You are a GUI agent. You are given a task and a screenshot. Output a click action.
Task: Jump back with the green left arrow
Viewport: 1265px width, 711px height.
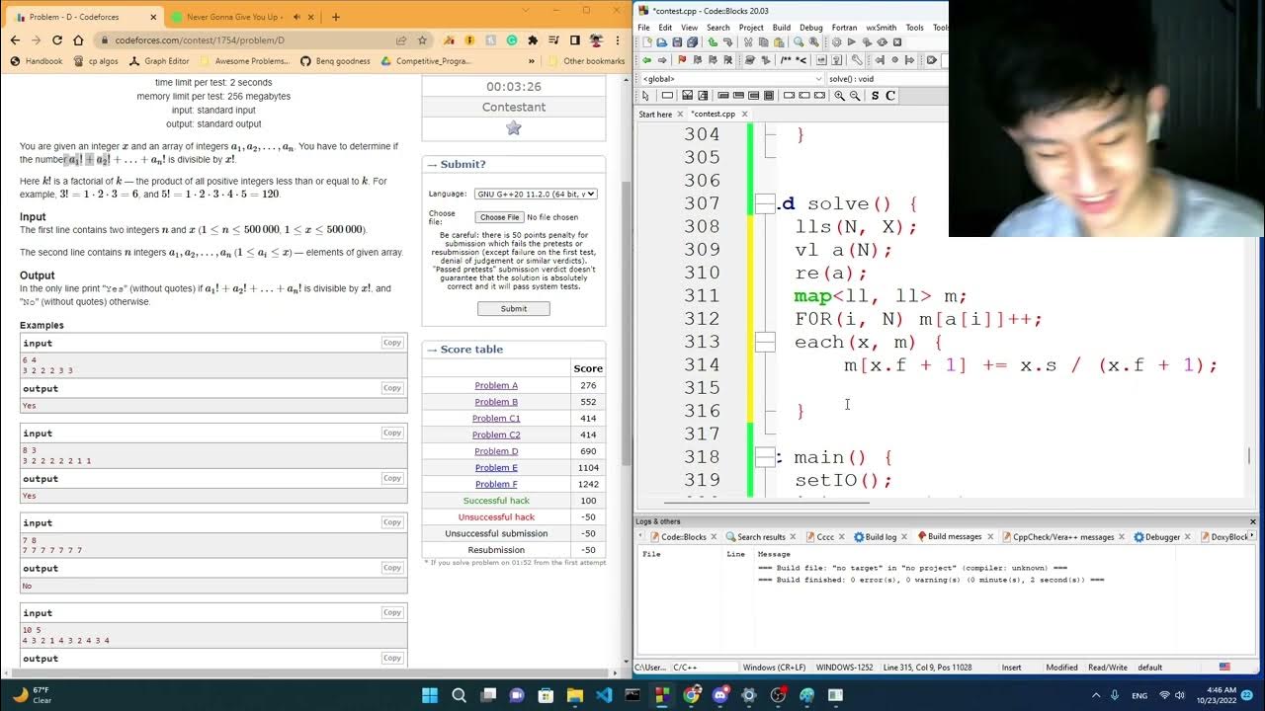click(646, 60)
